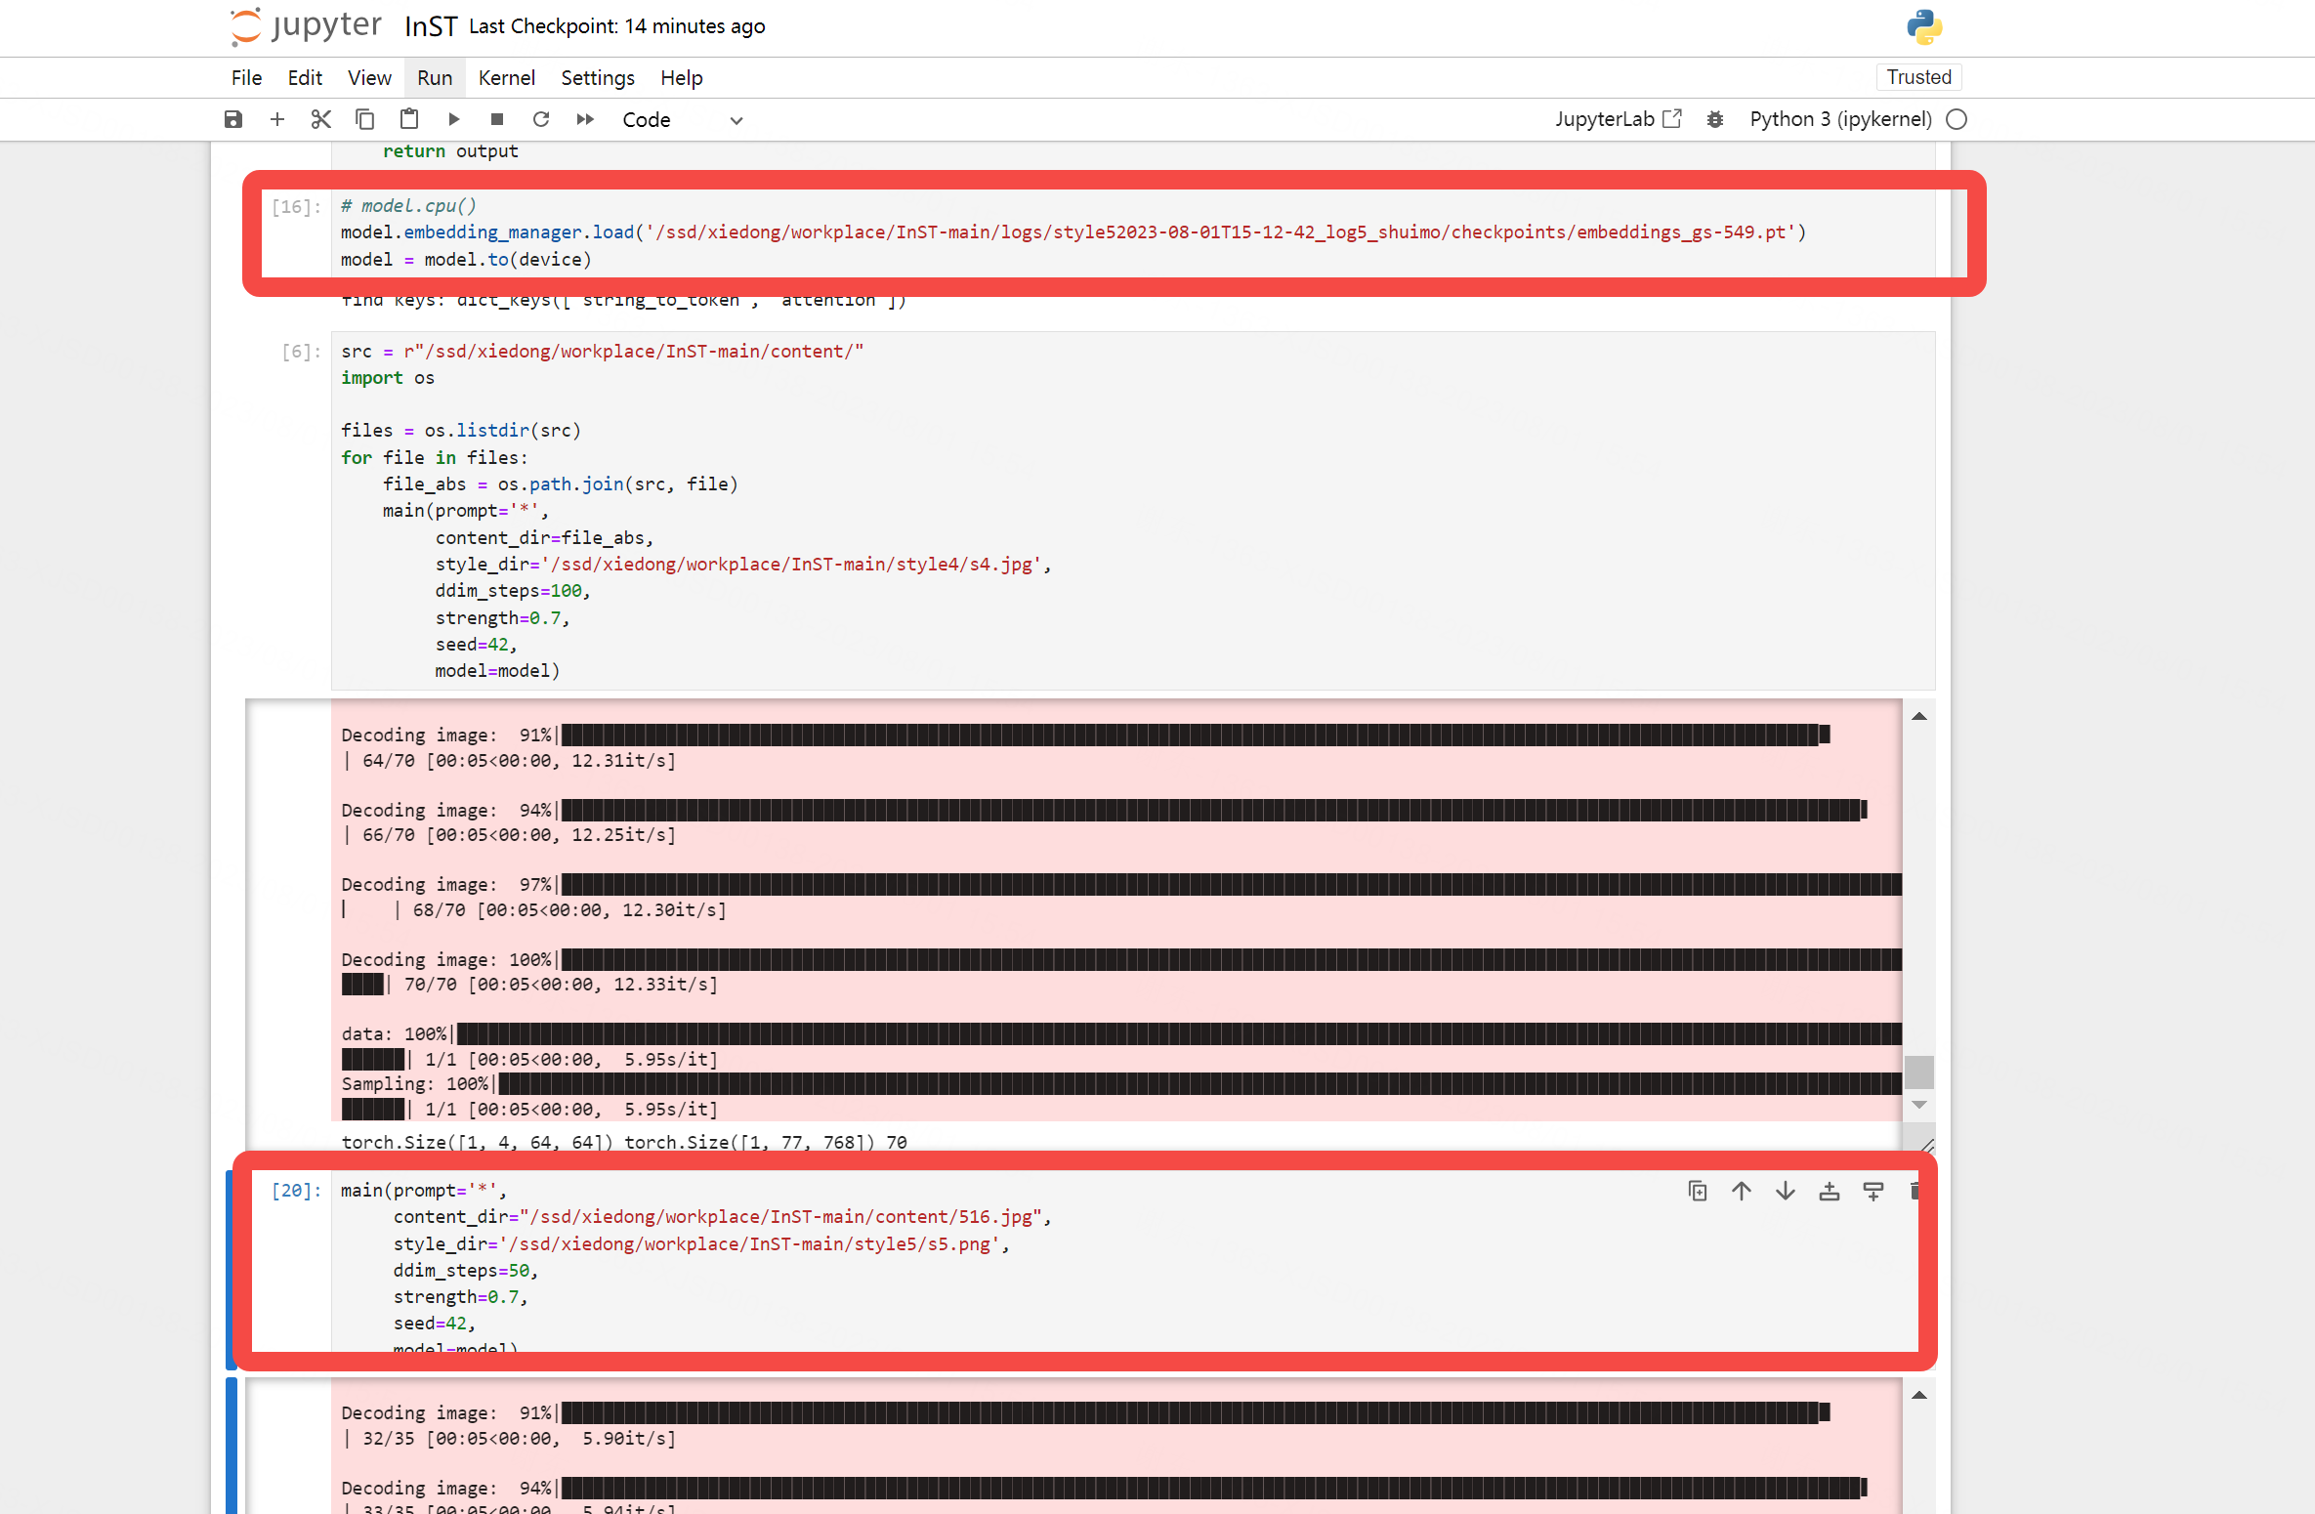Viewport: 2315px width, 1514px height.
Task: Rename the notebook title InST
Action: tap(431, 26)
